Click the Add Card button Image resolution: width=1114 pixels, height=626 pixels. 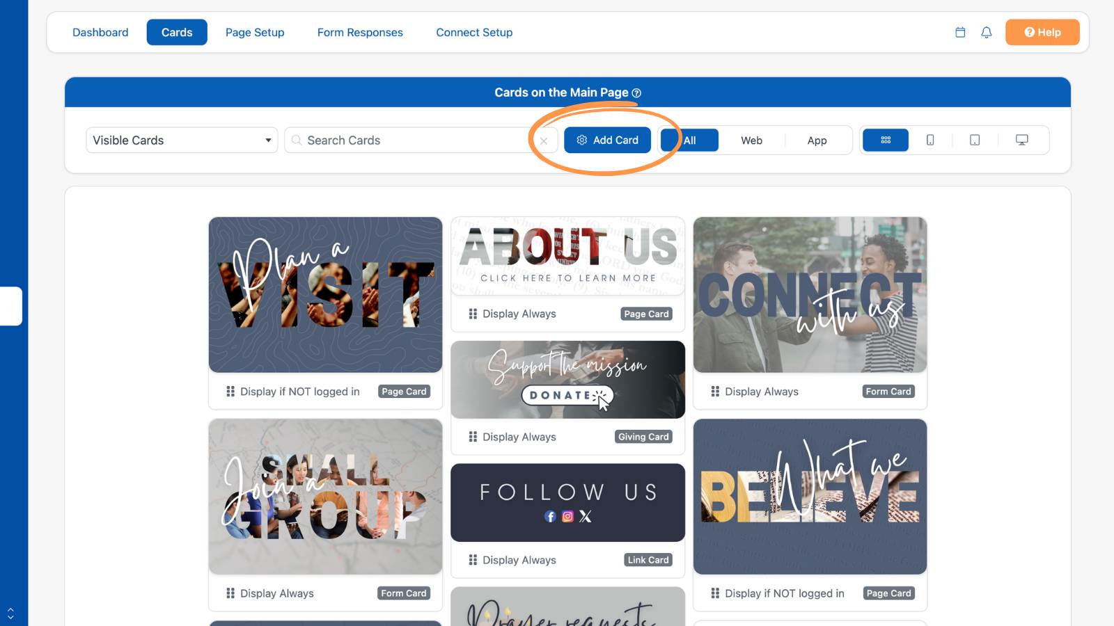tap(607, 140)
